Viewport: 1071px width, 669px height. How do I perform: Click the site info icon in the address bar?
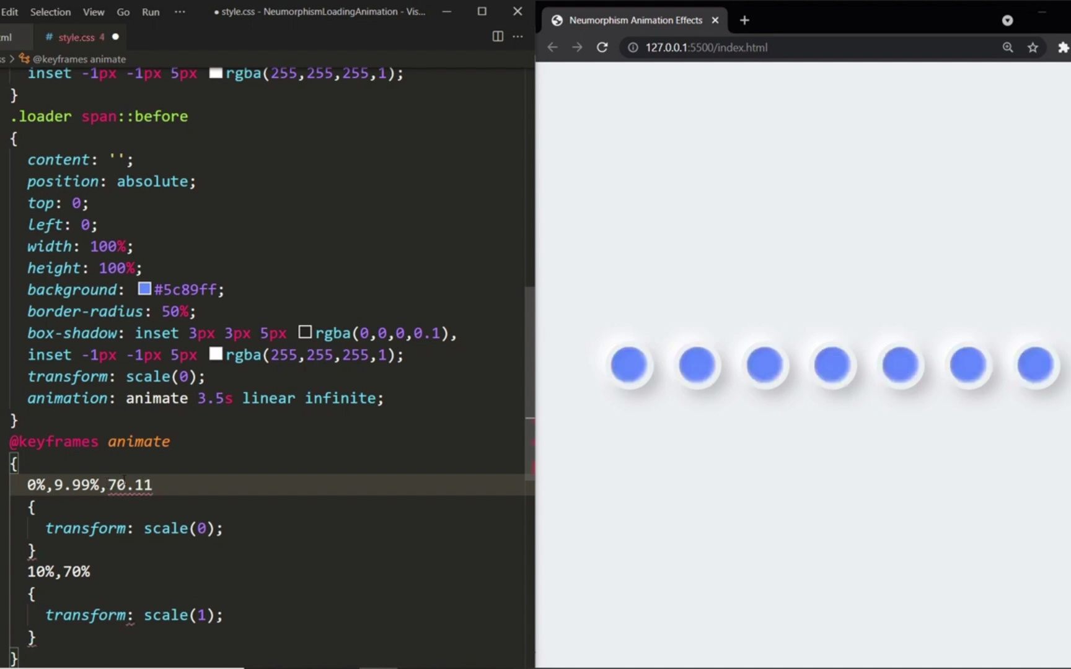(x=632, y=47)
